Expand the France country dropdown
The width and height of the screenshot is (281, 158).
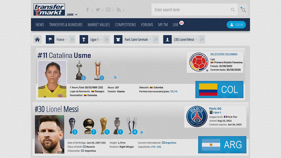pyautogui.click(x=67, y=39)
